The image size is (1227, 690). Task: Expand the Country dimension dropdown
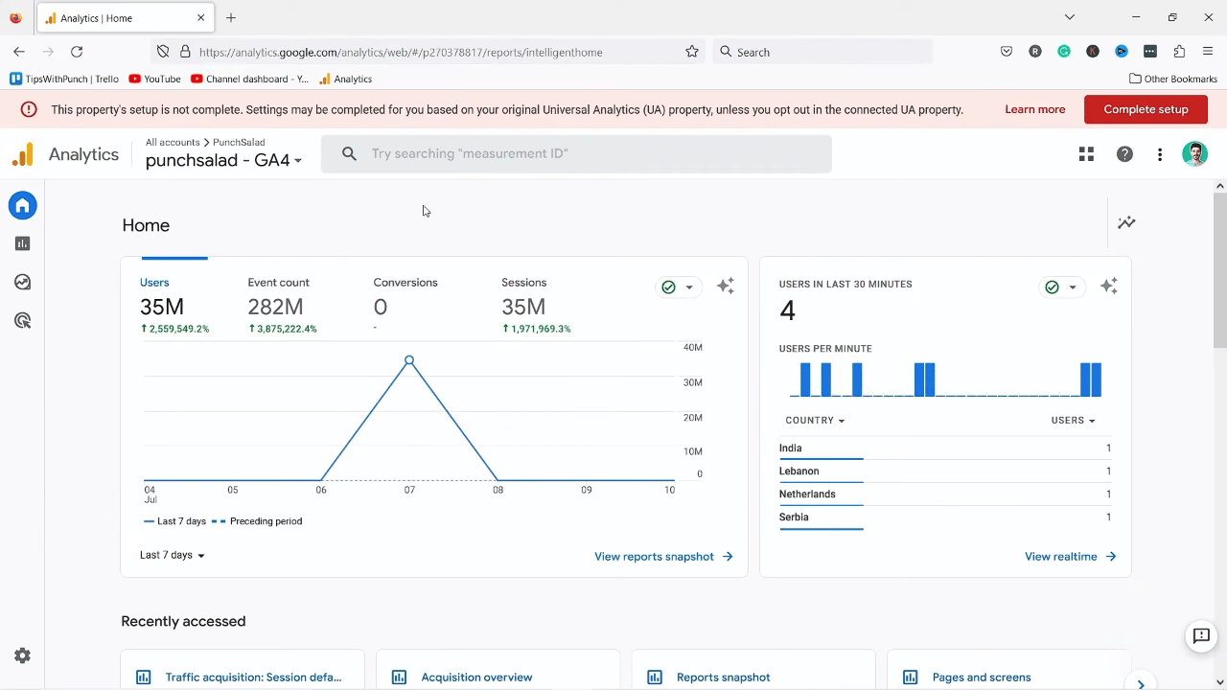[x=815, y=420]
